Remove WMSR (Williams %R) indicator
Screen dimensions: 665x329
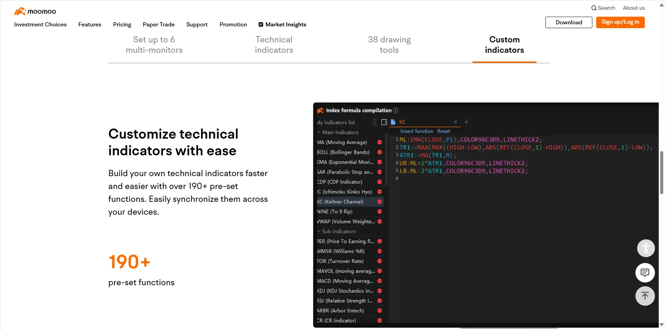point(380,251)
